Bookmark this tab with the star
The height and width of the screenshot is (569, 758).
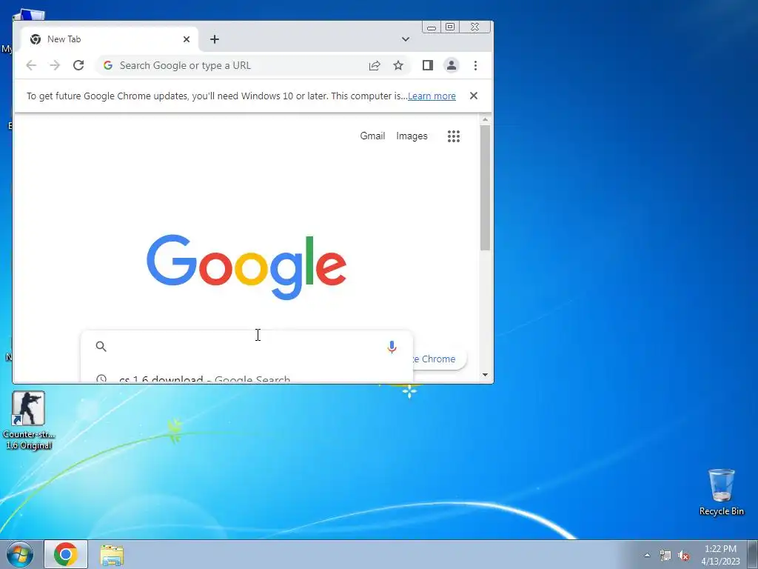click(x=398, y=65)
